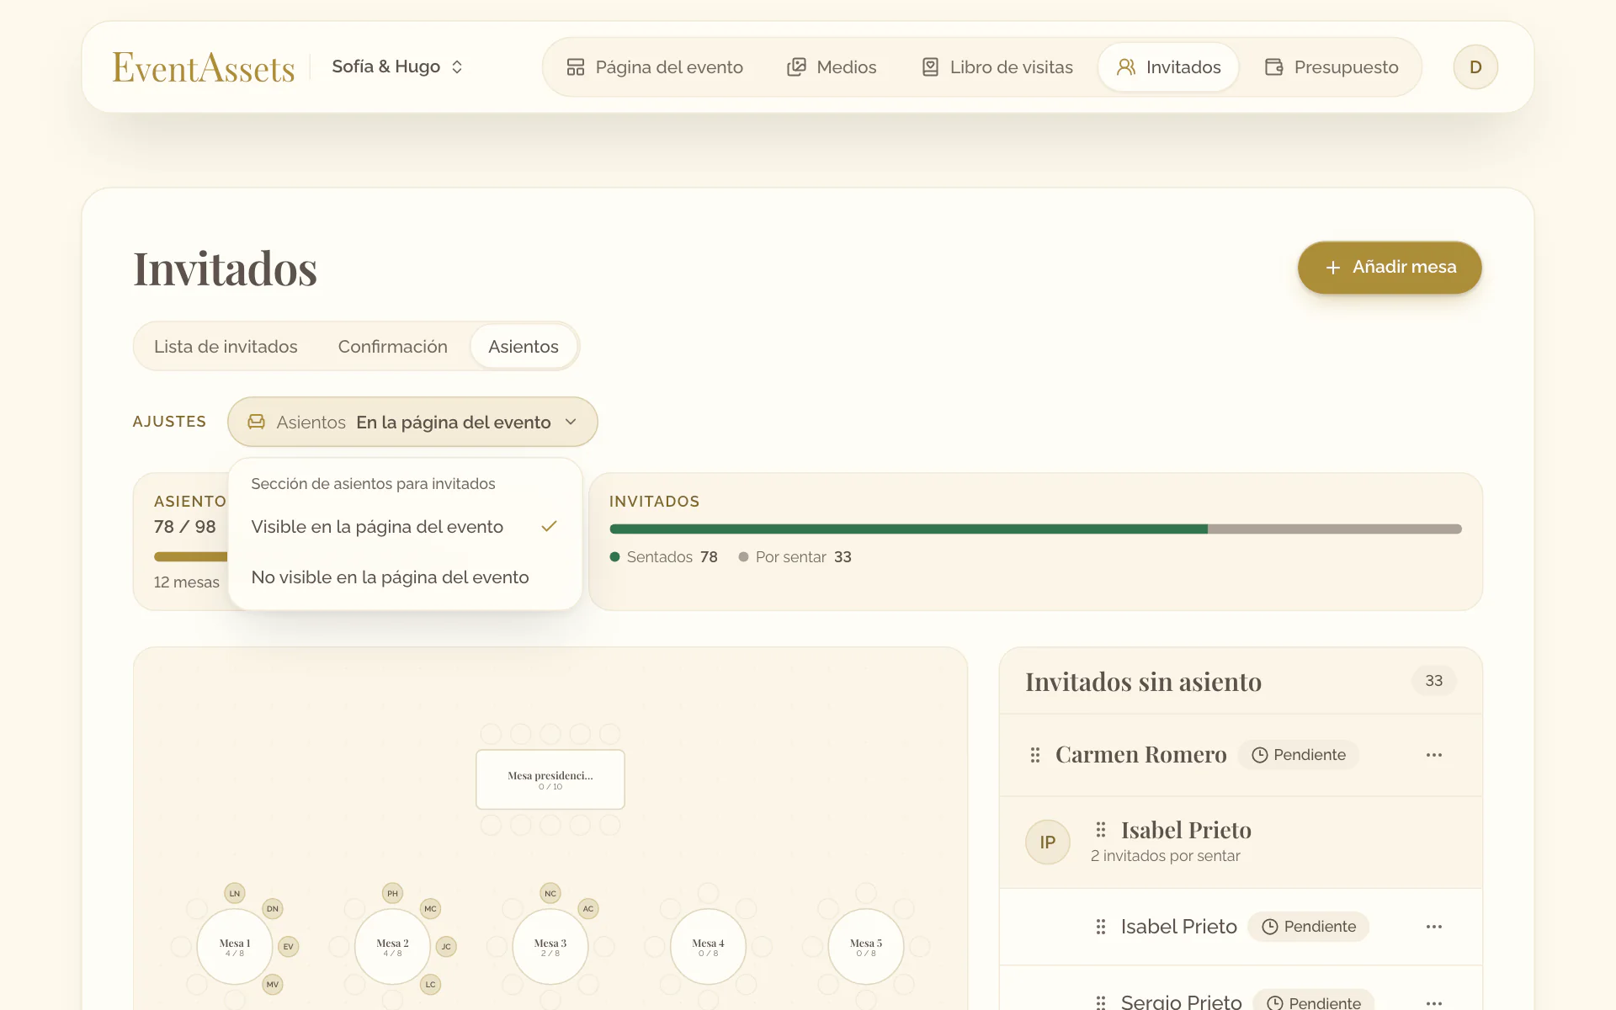The image size is (1616, 1010).
Task: Select the Asientos sub-tab
Action: click(x=524, y=347)
